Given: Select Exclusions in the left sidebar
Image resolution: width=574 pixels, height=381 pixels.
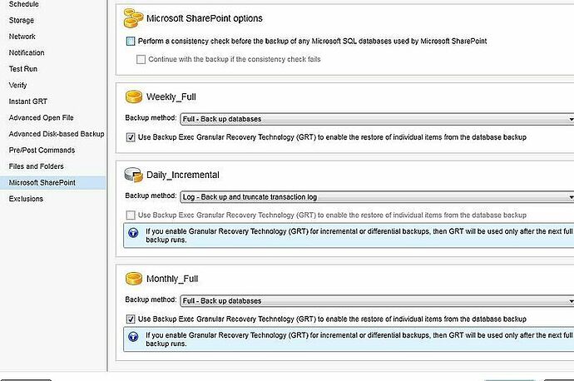Looking at the screenshot, I should coord(26,199).
